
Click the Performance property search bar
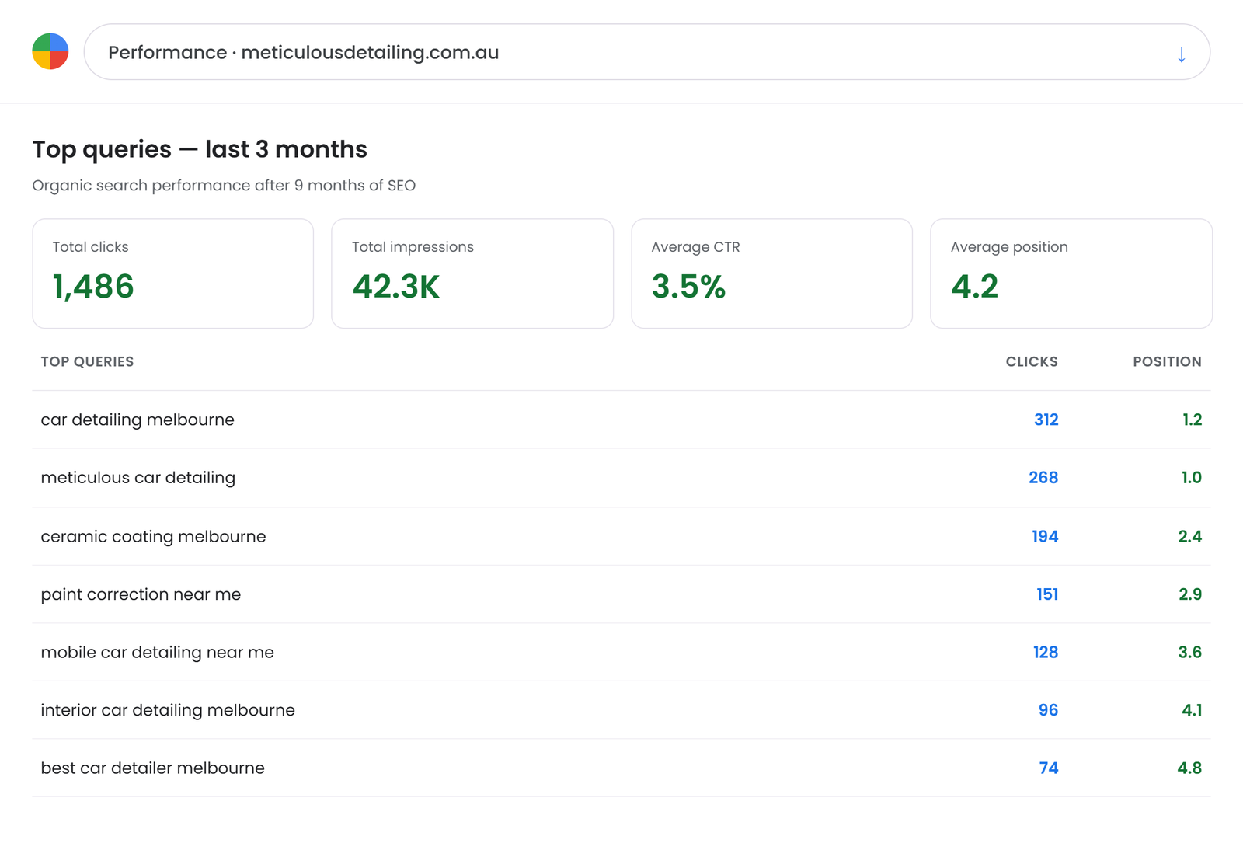click(x=647, y=52)
